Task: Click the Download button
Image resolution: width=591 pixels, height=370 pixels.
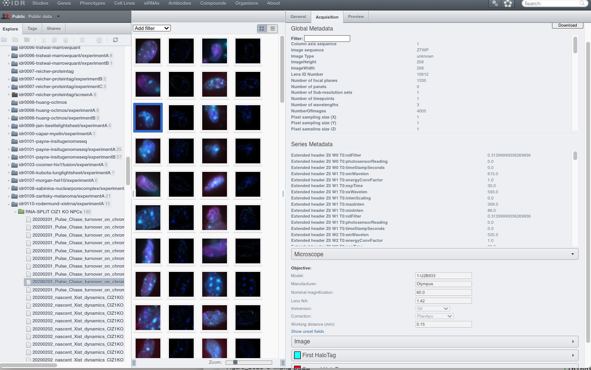Action: (567, 25)
